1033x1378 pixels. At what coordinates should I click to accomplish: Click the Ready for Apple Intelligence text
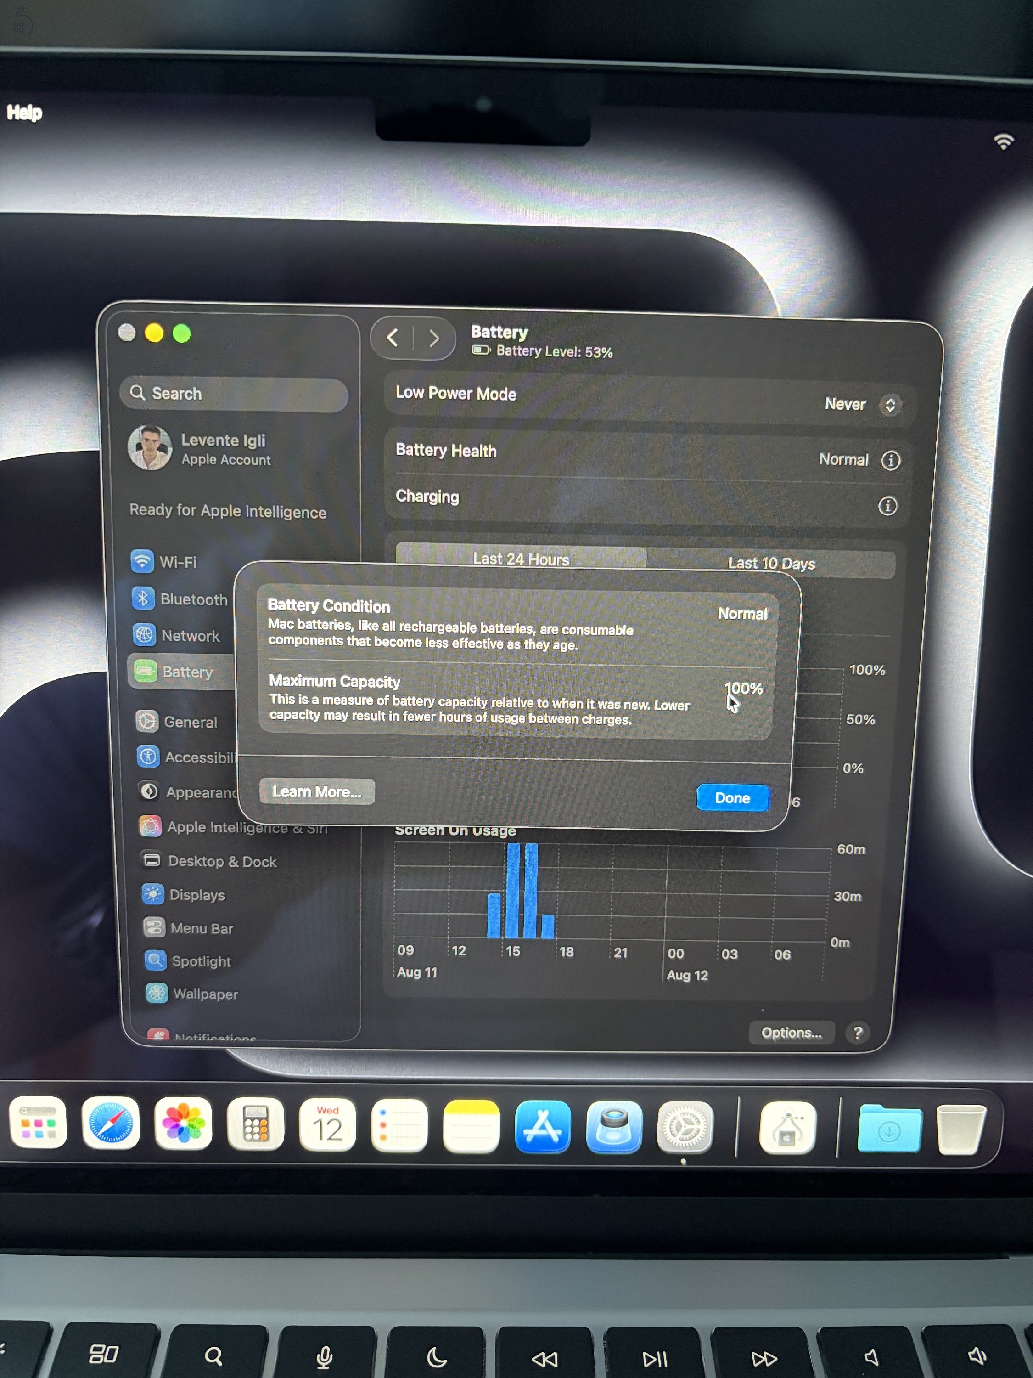(228, 511)
